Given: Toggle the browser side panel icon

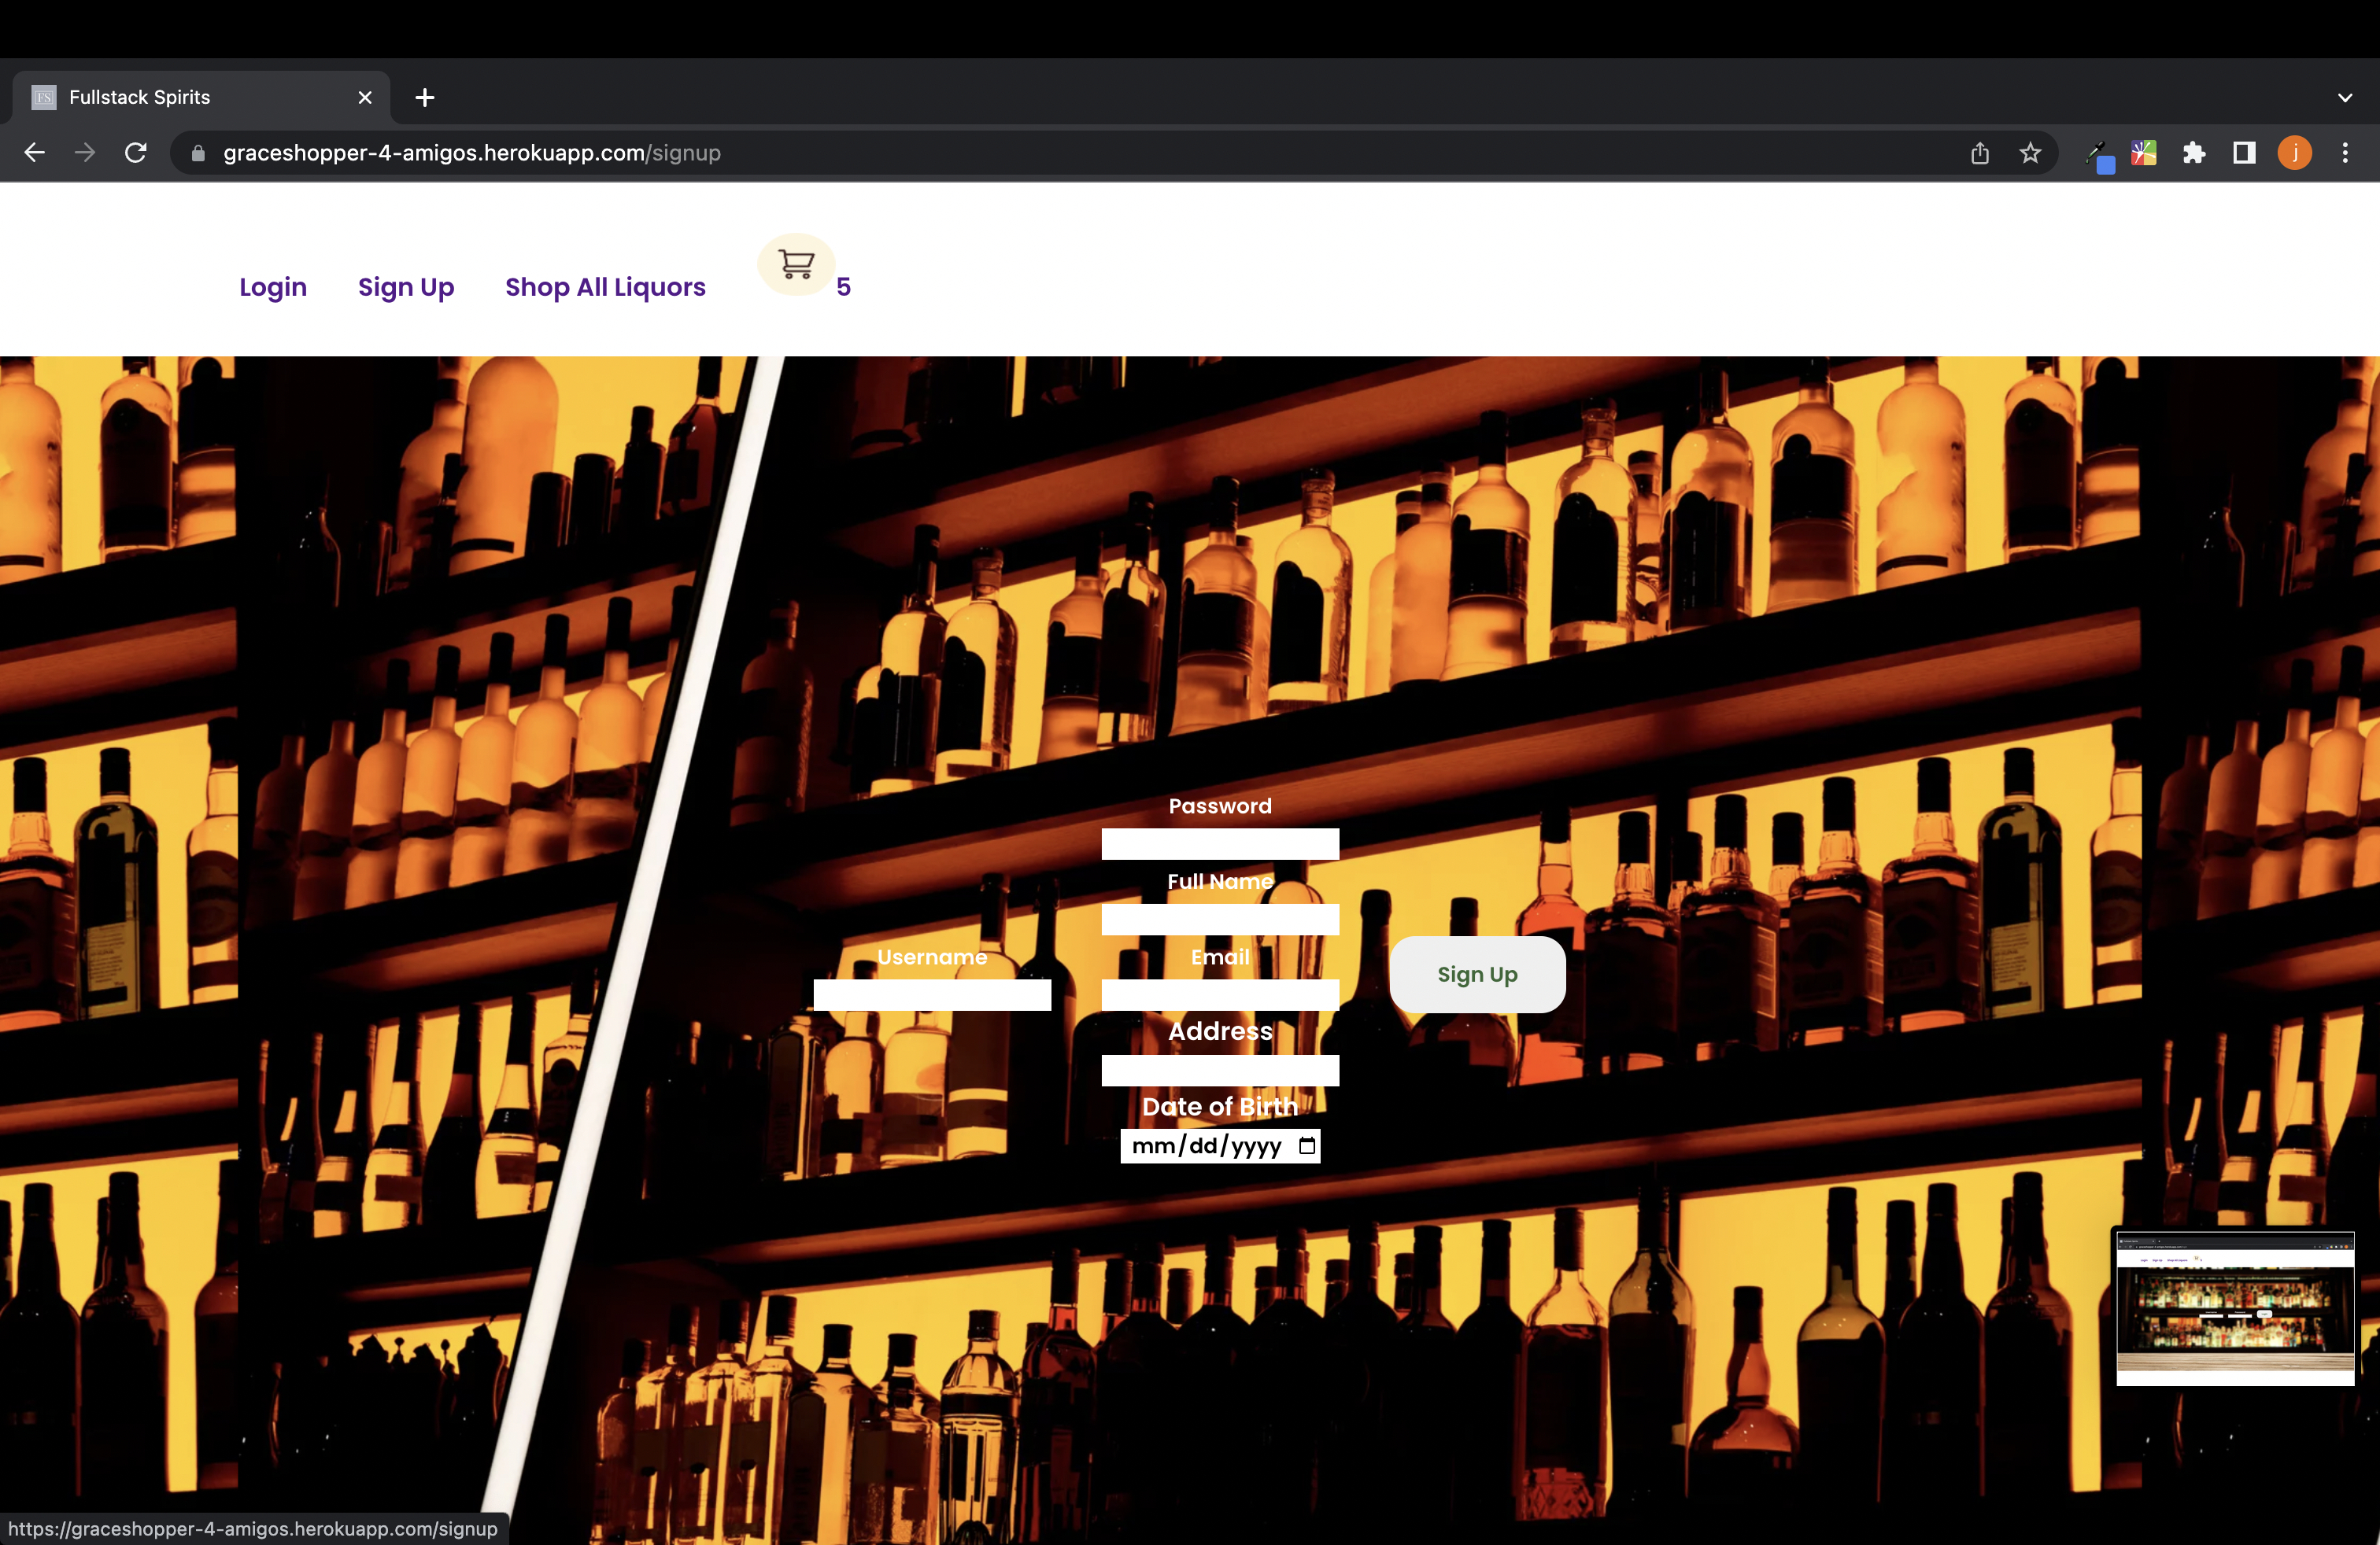Looking at the screenshot, I should [2244, 153].
